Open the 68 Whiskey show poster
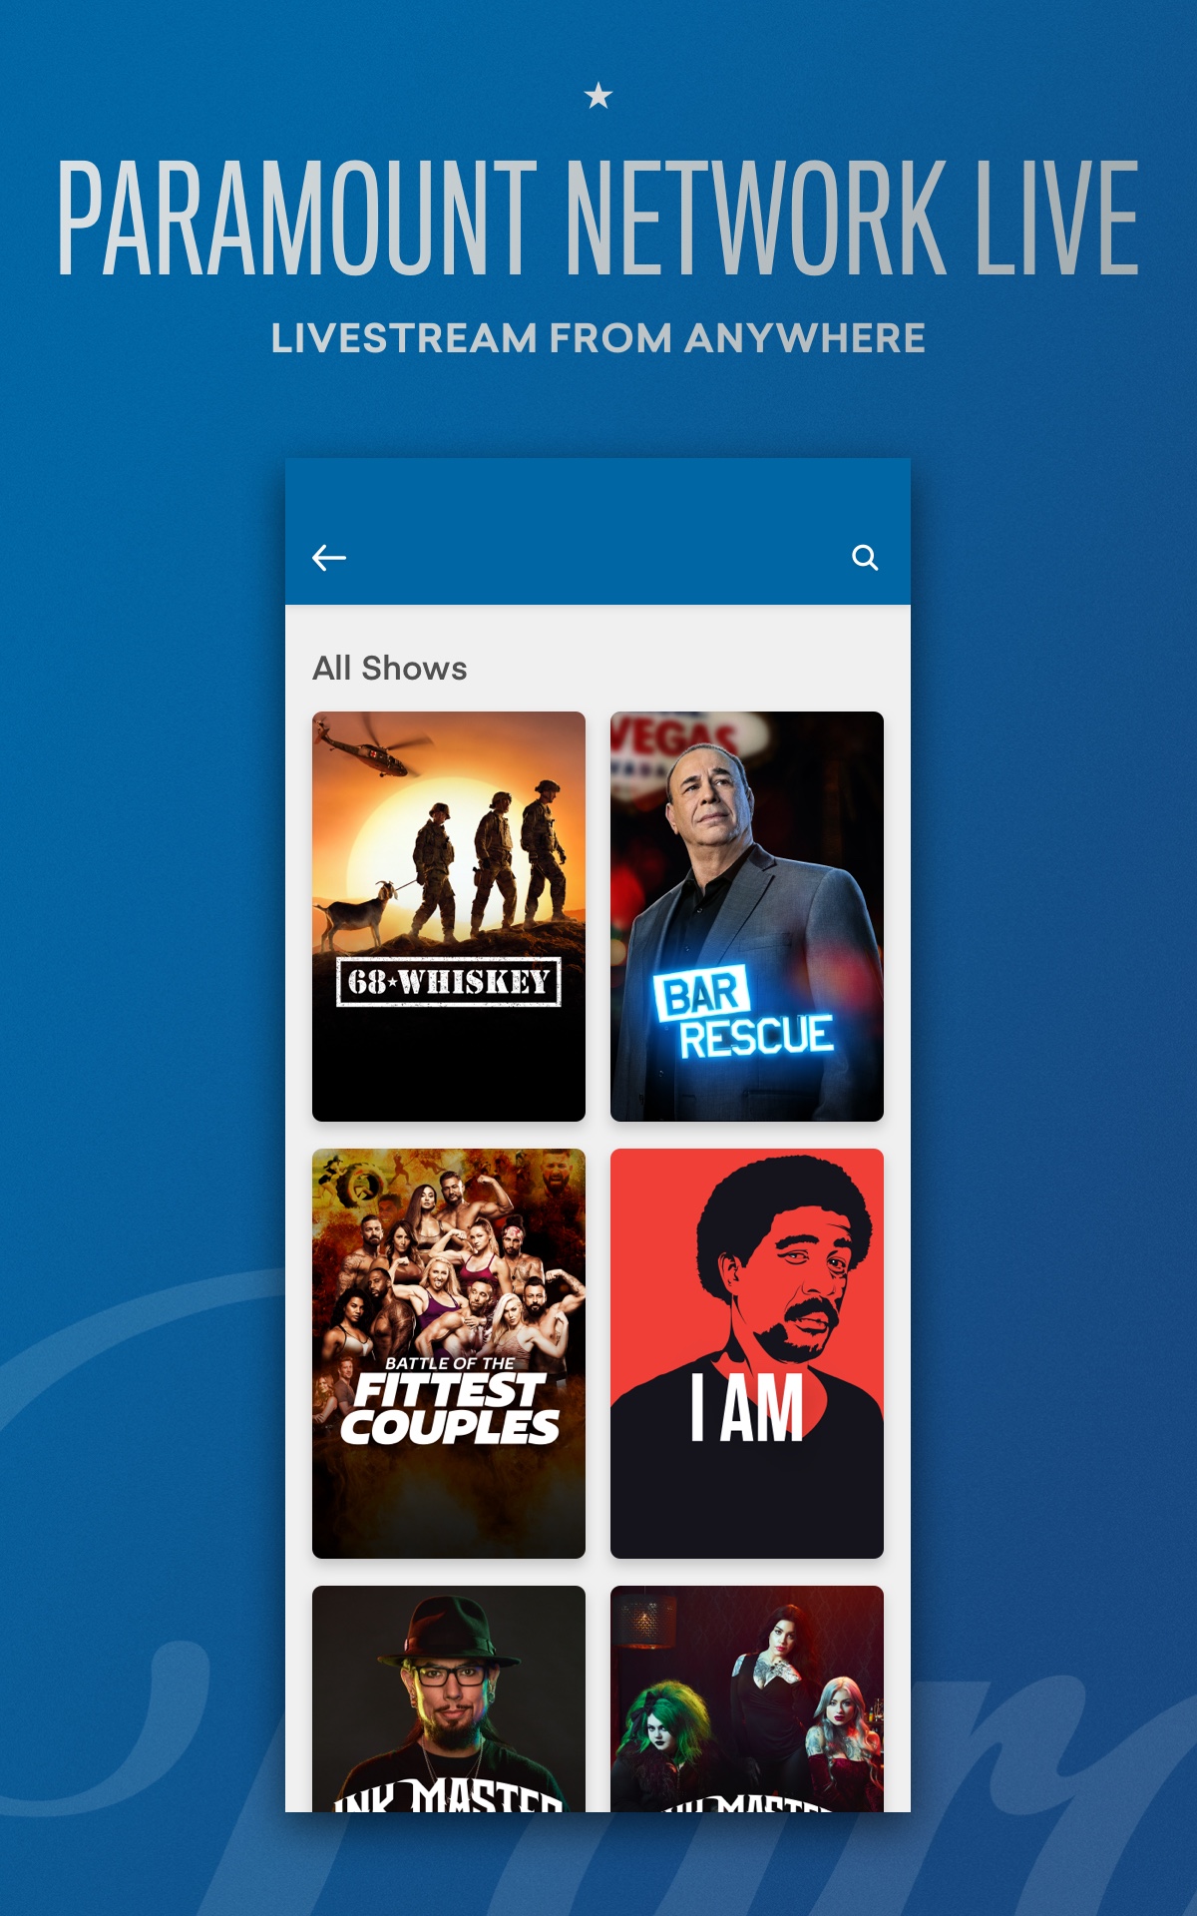1197x1916 pixels. pos(449,916)
